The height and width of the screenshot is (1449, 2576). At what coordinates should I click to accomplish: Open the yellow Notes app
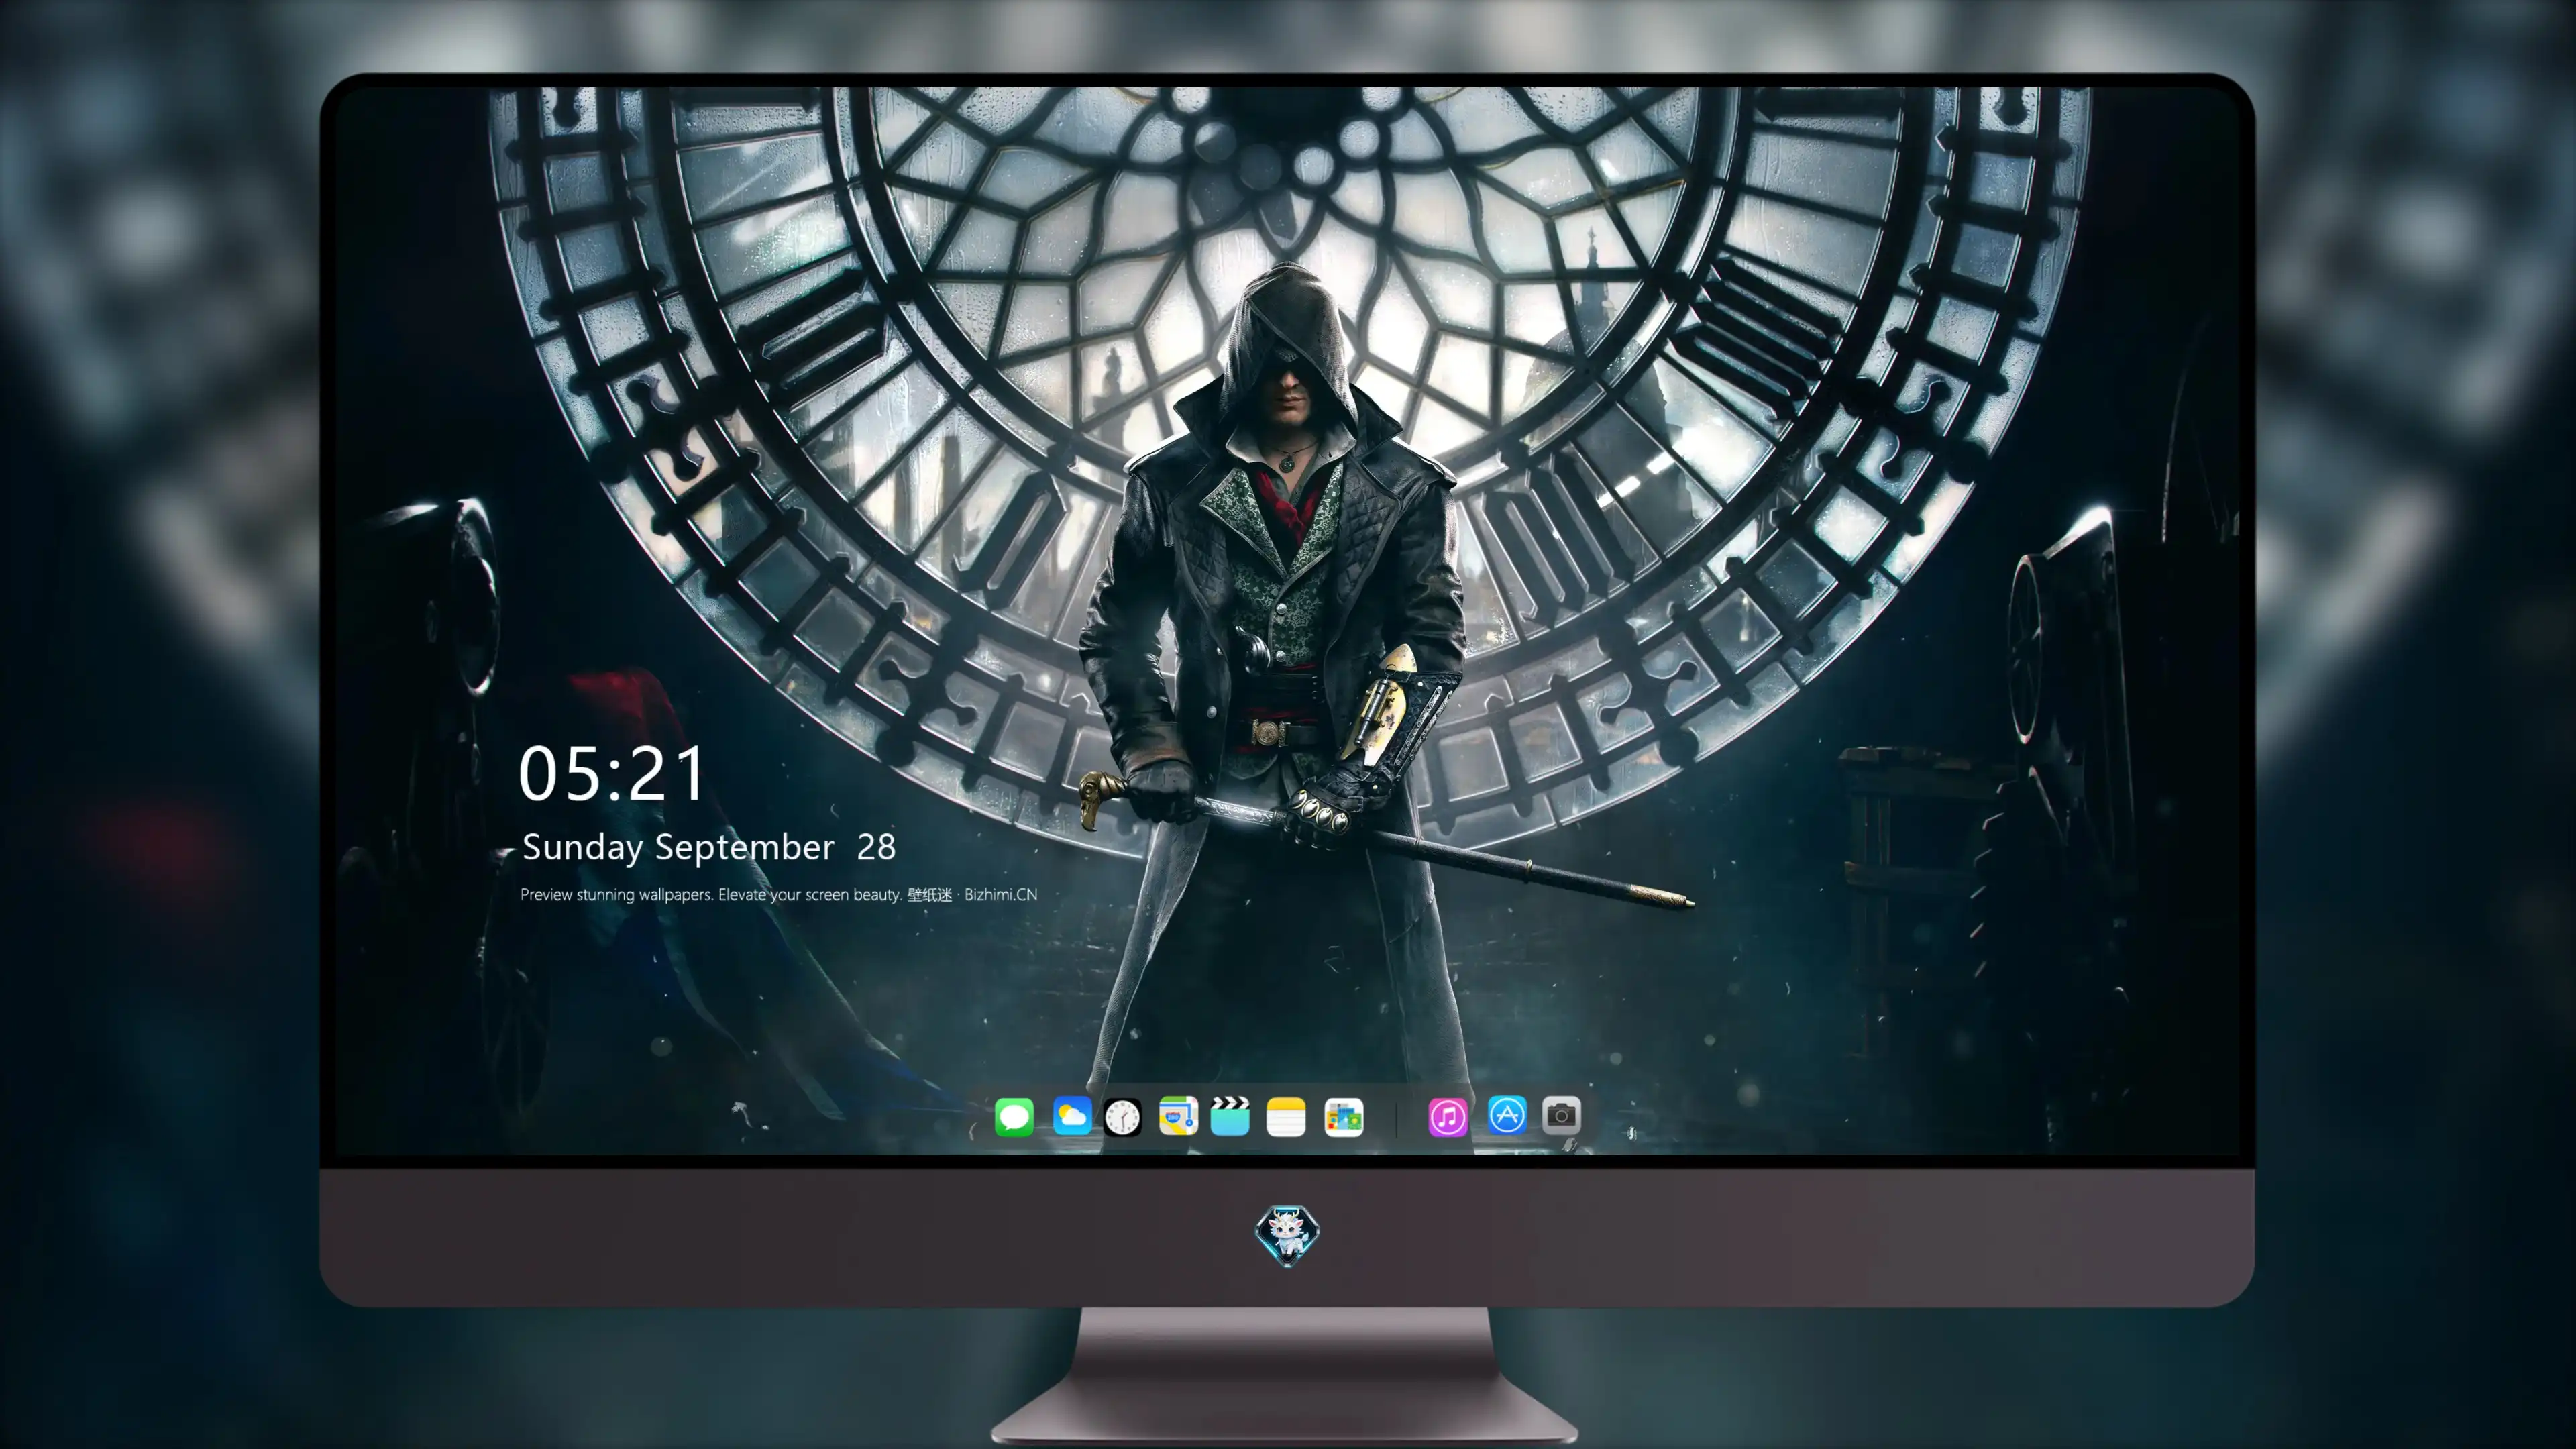pos(1286,1116)
